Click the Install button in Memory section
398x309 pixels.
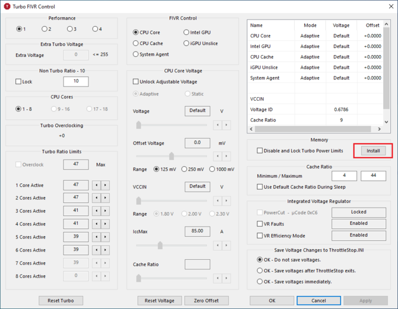point(373,151)
